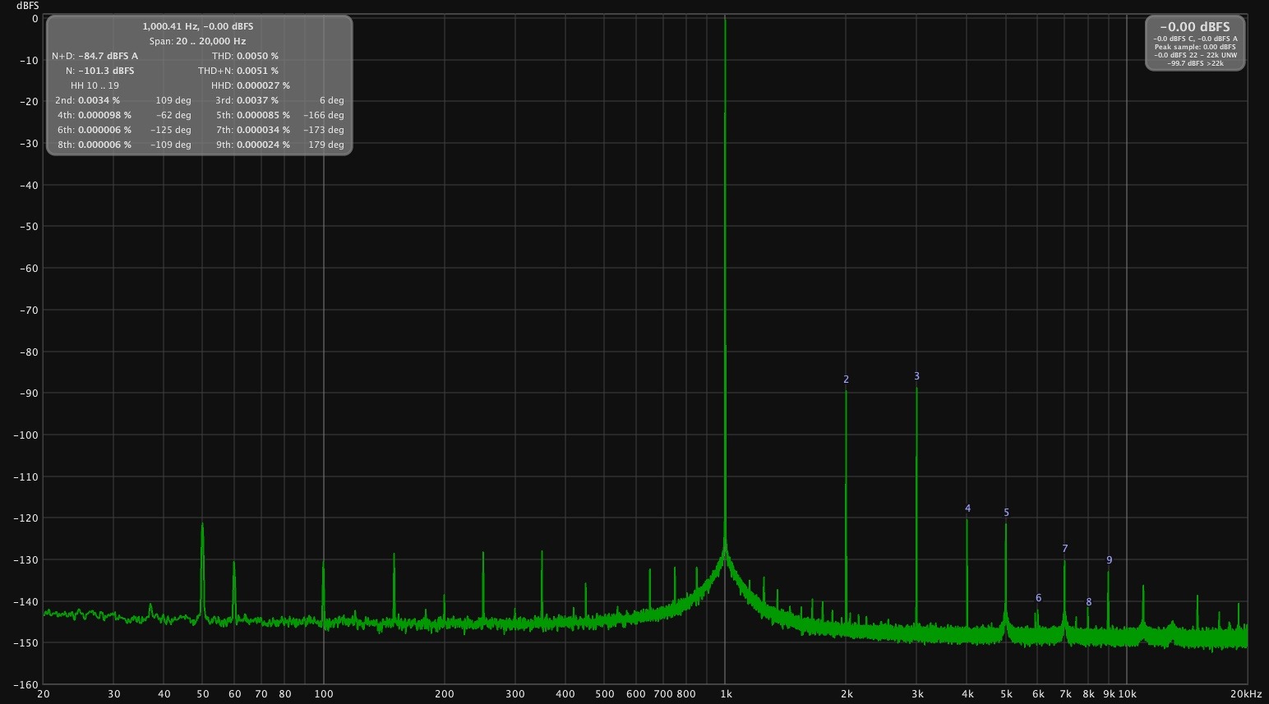
Task: Select the -62 deg phase value
Action: click(x=173, y=115)
